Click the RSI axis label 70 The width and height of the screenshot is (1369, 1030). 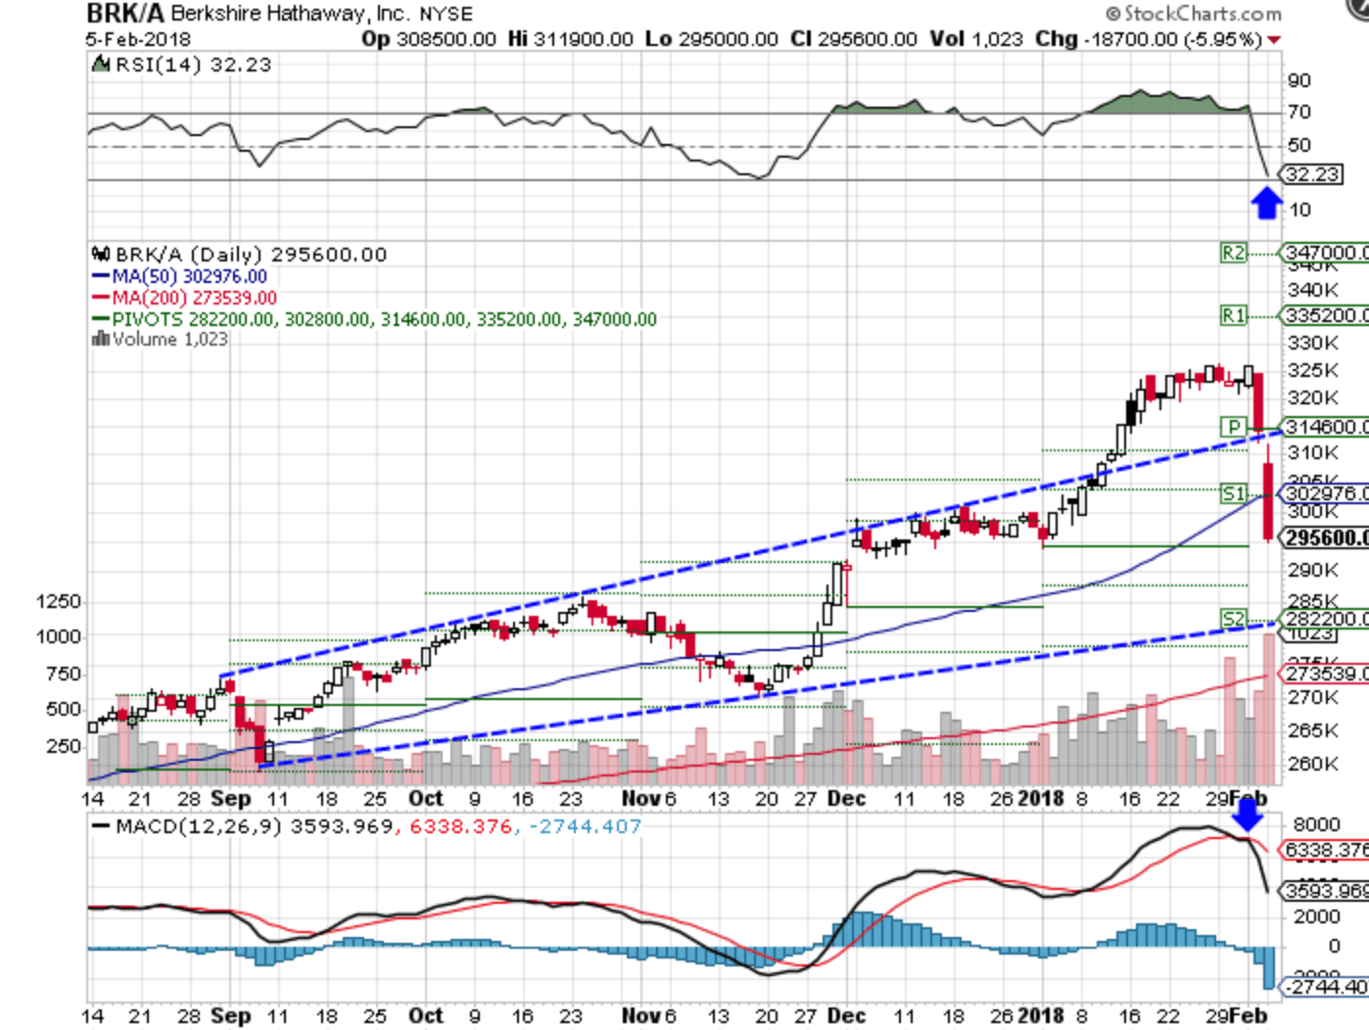tap(1299, 112)
